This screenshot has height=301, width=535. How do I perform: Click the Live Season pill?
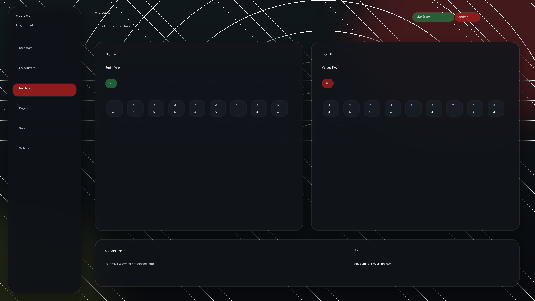(x=433, y=17)
